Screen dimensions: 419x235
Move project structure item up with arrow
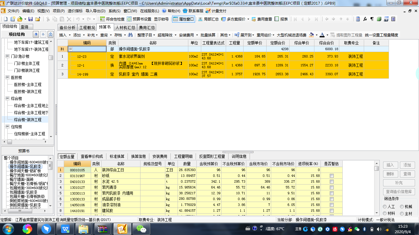[x=36, y=34]
